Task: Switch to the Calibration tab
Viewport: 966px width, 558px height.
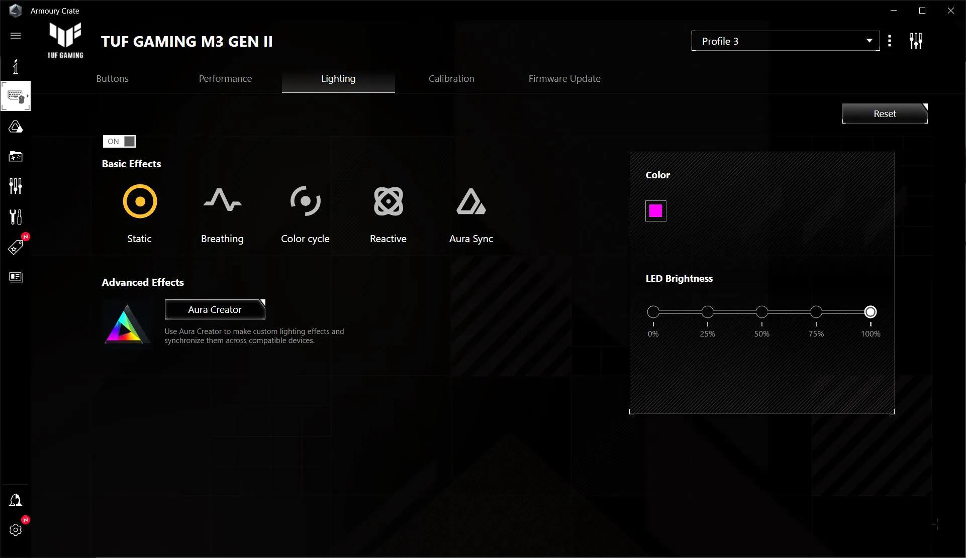Action: pos(451,79)
